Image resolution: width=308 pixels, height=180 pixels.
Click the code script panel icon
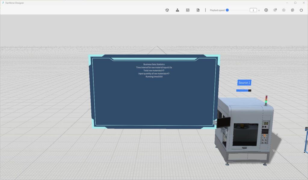click(188, 10)
